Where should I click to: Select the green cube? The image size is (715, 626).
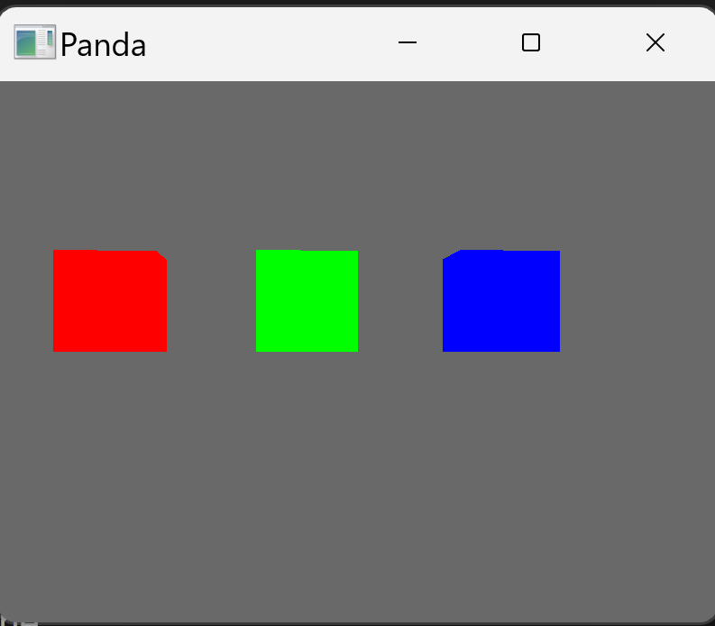pyautogui.click(x=307, y=300)
